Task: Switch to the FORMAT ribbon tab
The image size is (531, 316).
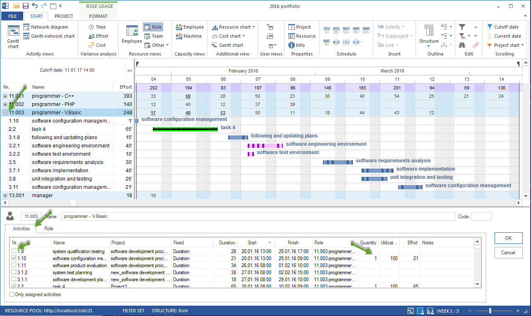Action: click(x=98, y=16)
